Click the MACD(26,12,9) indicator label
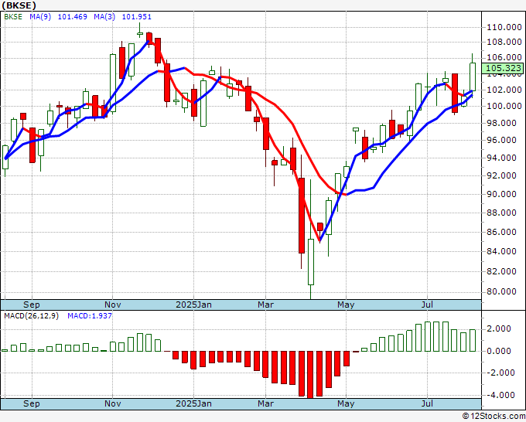The image size is (526, 422). pyautogui.click(x=31, y=316)
